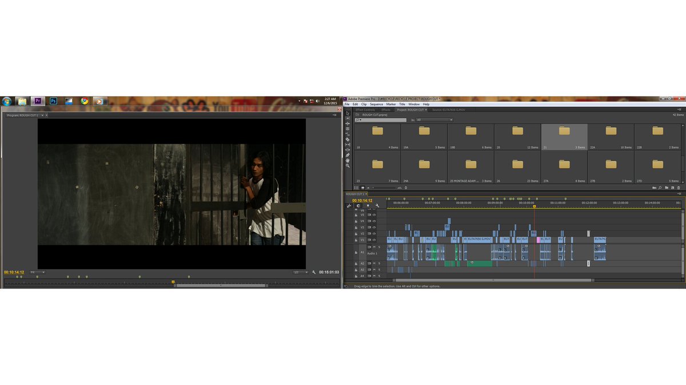Viewport: 686px width, 385px height.
Task: Open timeline panel flyout menu
Action: pyautogui.click(x=679, y=194)
